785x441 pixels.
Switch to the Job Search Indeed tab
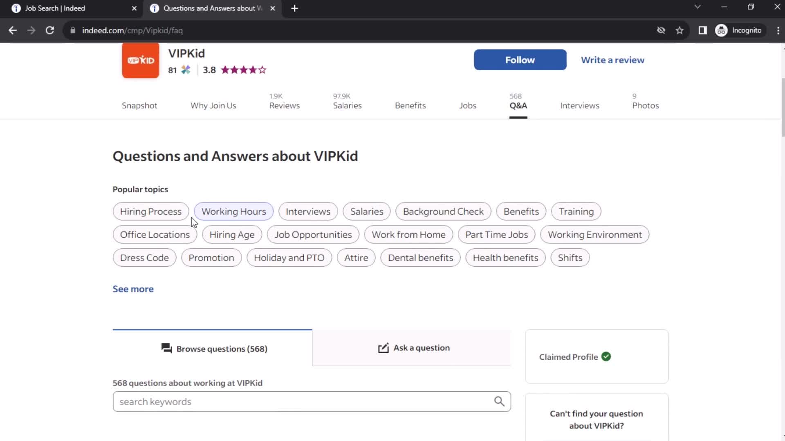[x=72, y=8]
